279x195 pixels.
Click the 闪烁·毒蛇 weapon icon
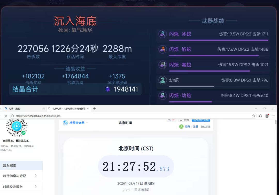162,65
